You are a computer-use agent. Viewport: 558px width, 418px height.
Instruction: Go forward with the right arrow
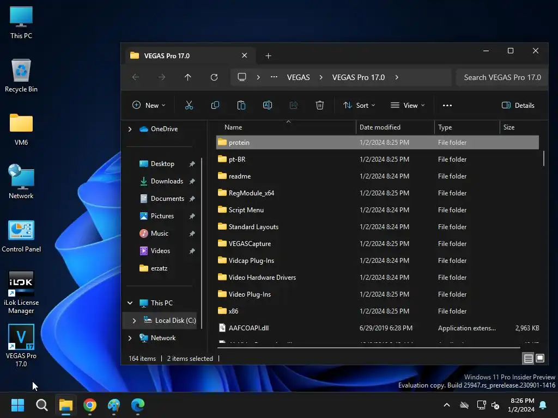pos(161,77)
